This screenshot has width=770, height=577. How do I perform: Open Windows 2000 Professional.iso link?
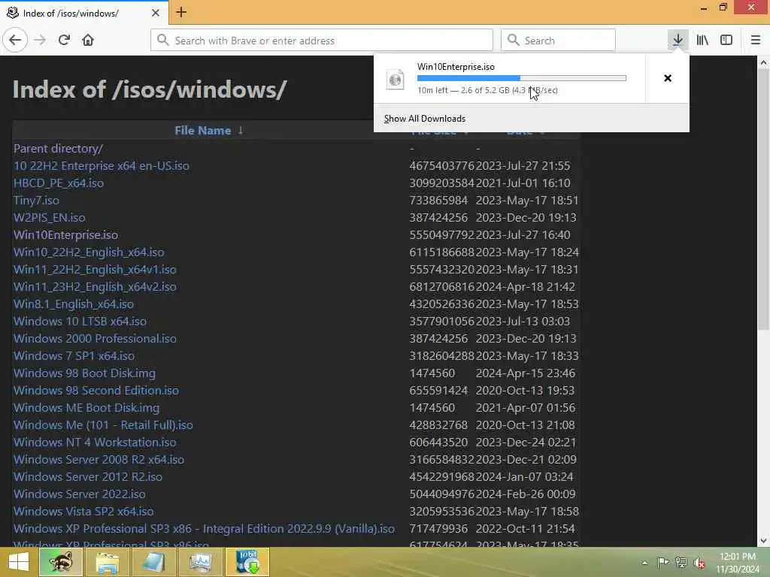pyautogui.click(x=95, y=339)
